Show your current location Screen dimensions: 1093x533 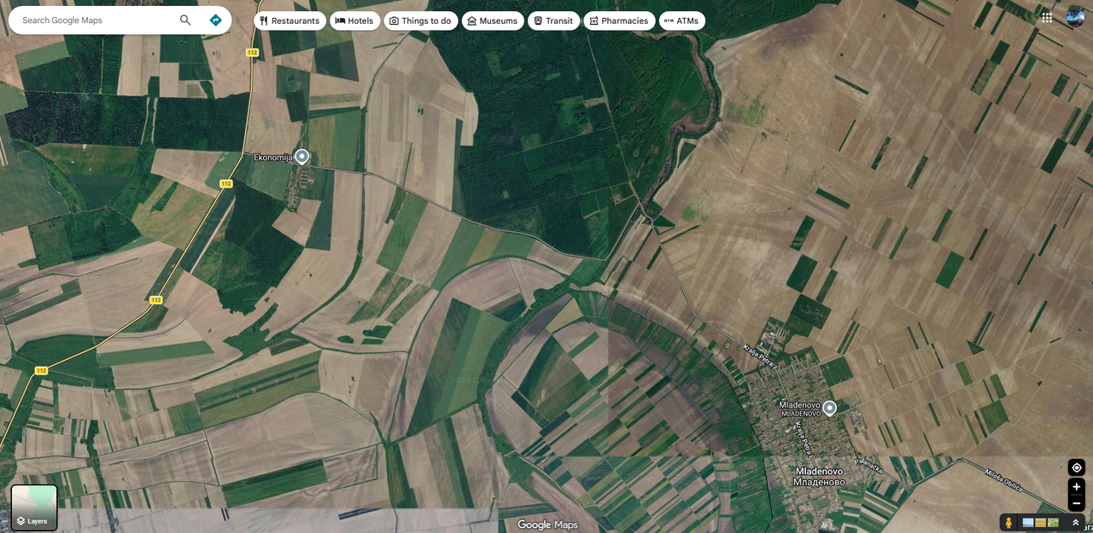[x=1077, y=467]
